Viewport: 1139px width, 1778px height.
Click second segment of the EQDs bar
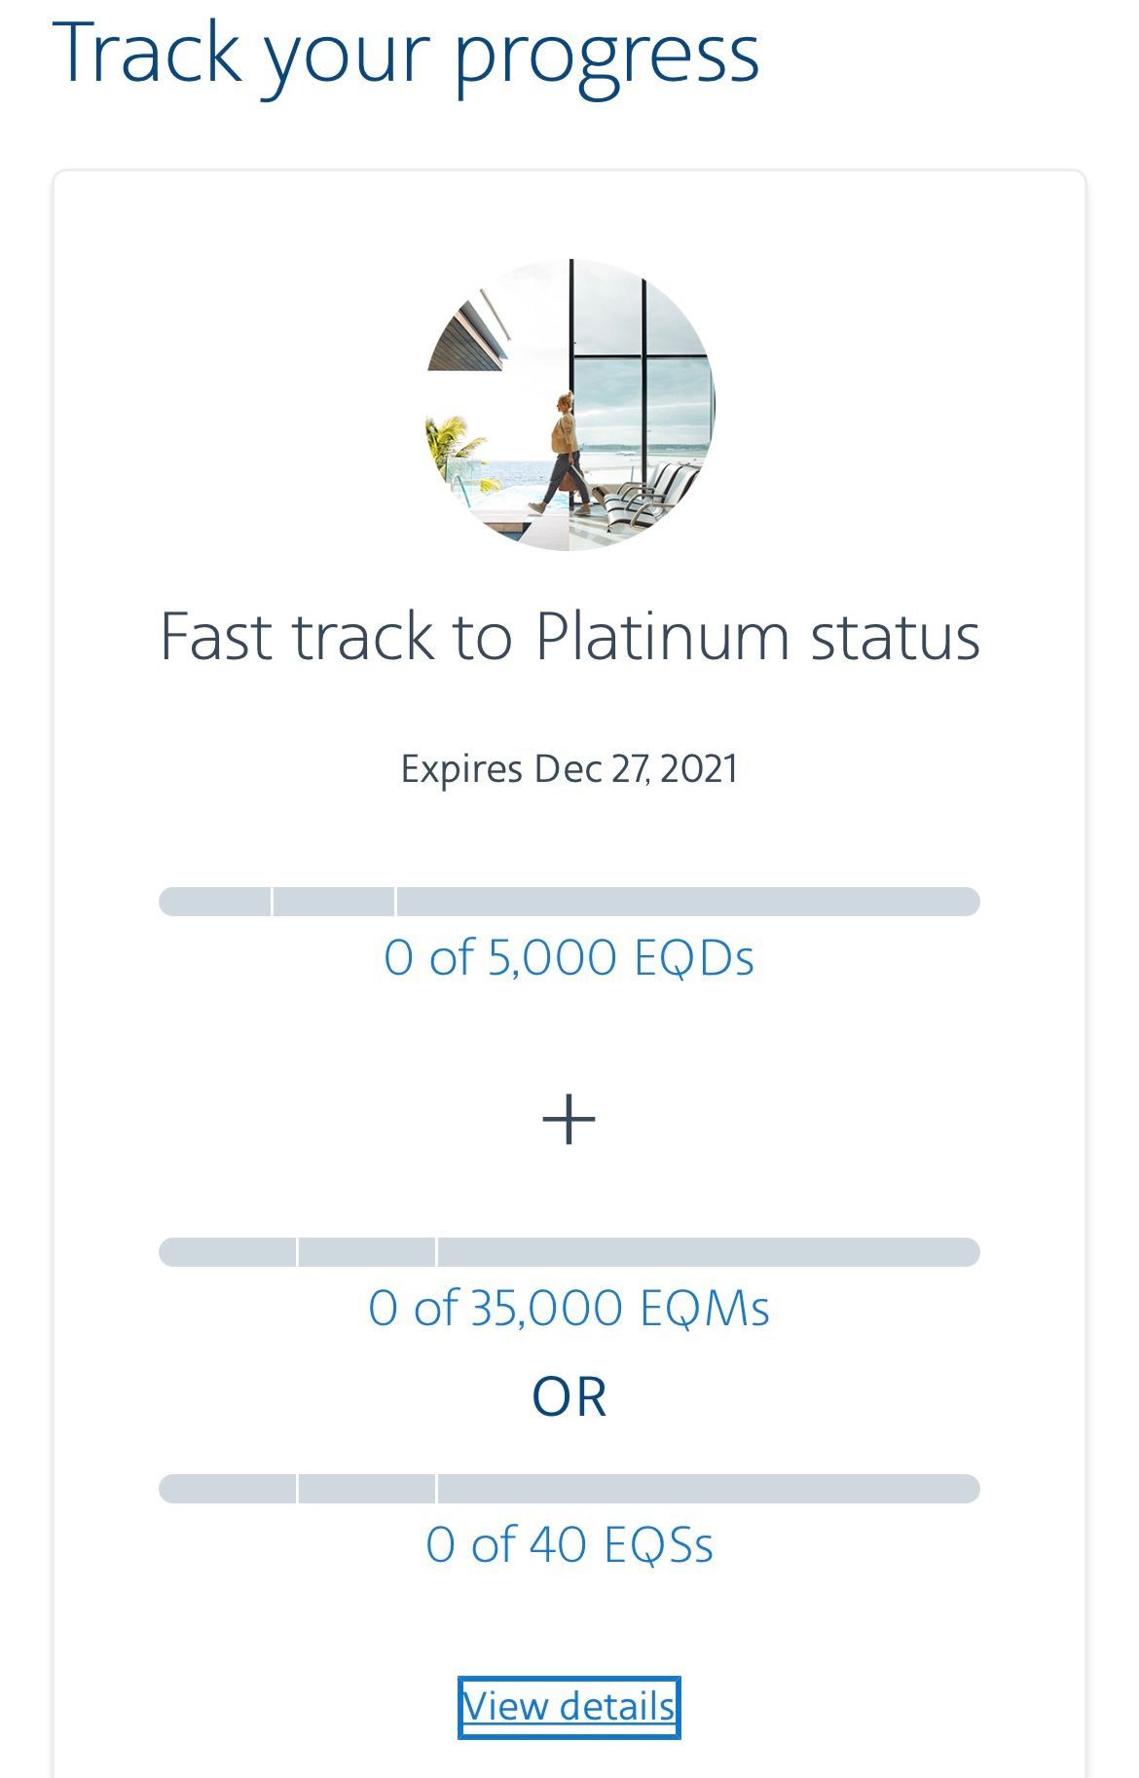[x=334, y=902]
